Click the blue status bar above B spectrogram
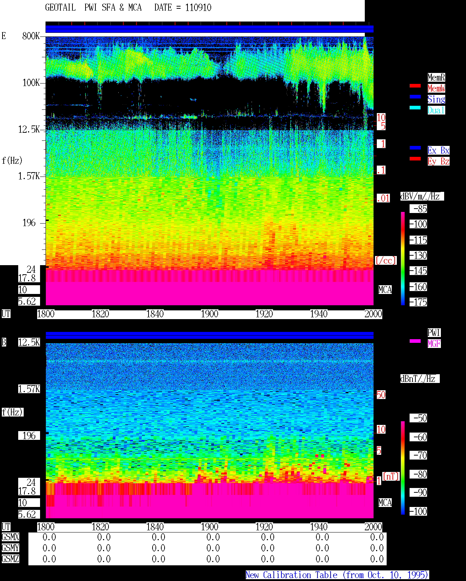The width and height of the screenshot is (466, 581). [x=209, y=335]
